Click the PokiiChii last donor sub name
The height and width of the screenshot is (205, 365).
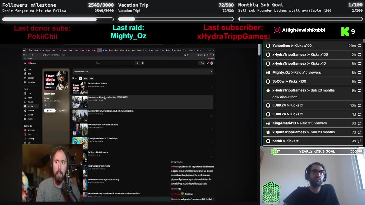[42, 36]
